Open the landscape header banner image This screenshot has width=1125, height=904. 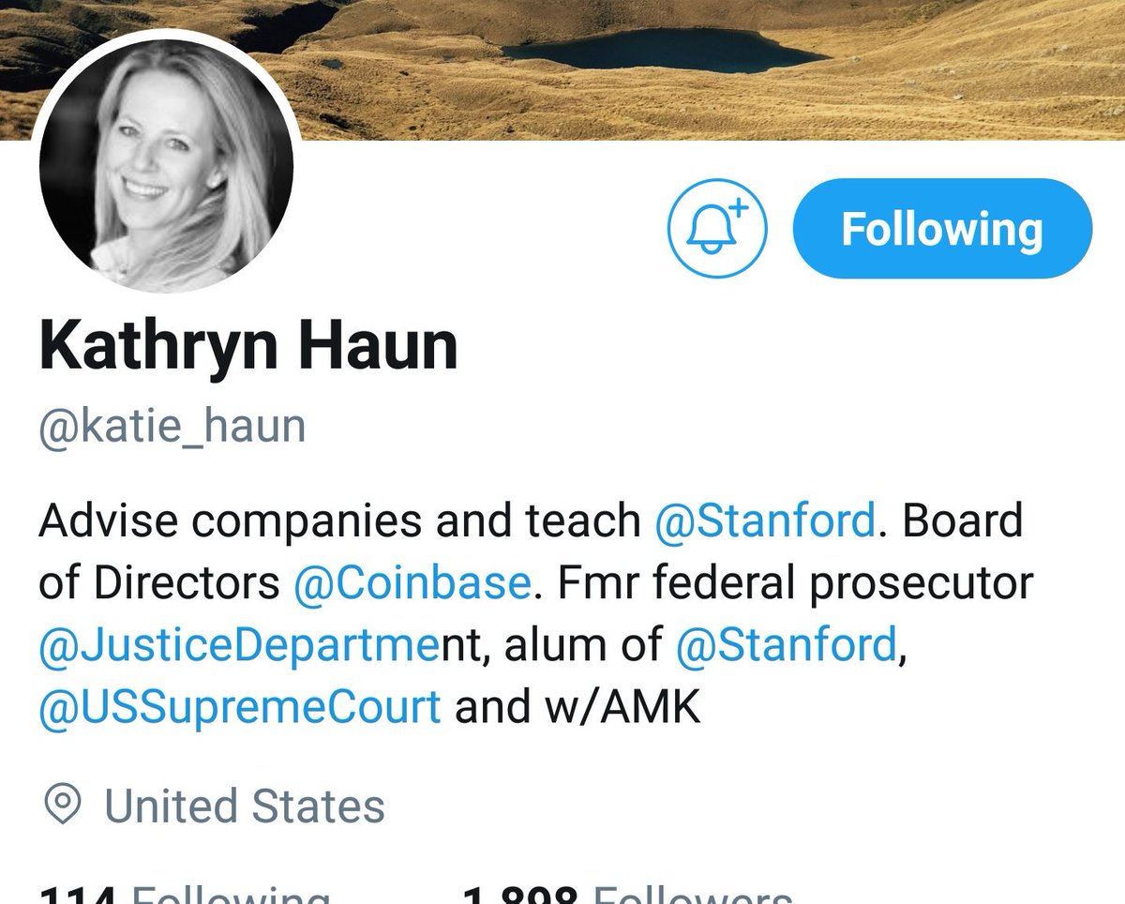pos(562,69)
